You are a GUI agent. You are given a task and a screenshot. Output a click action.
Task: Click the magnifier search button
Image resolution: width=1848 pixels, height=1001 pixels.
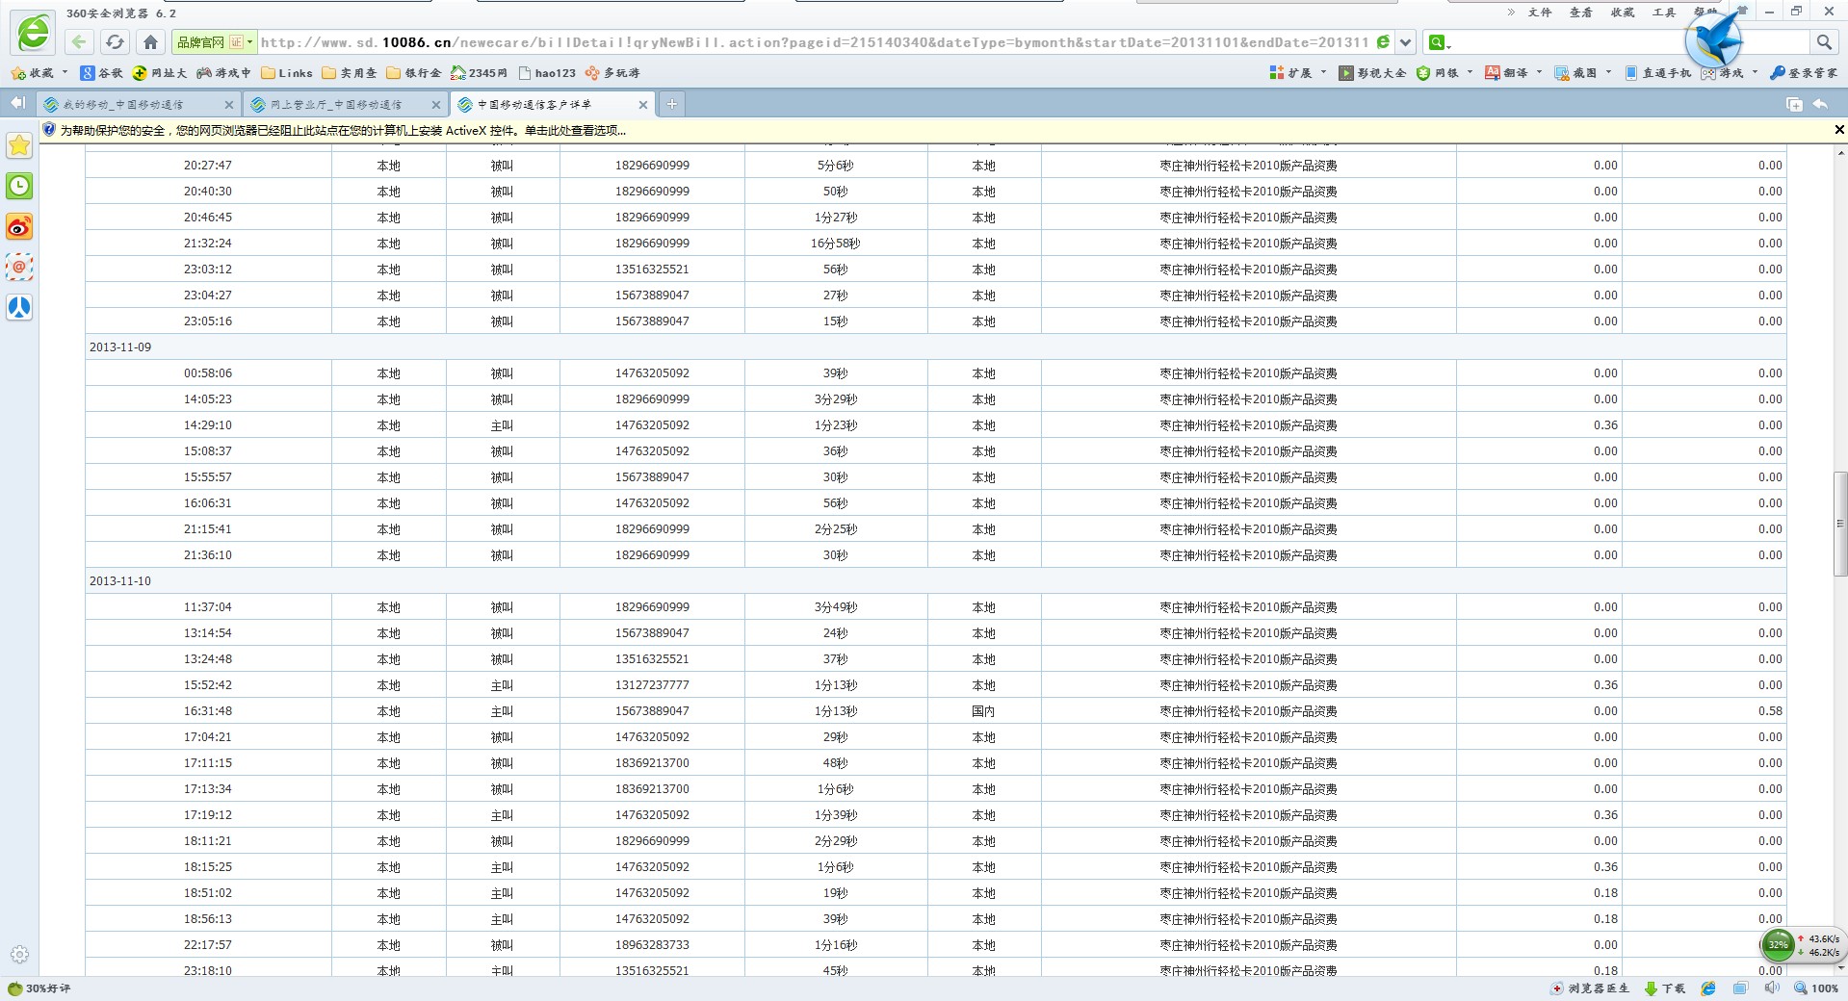pyautogui.click(x=1824, y=41)
